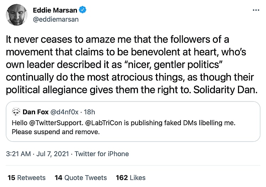Viewport: 266px width, 187px height.
Task: View the 15 Retweets list
Action: tap(27, 177)
